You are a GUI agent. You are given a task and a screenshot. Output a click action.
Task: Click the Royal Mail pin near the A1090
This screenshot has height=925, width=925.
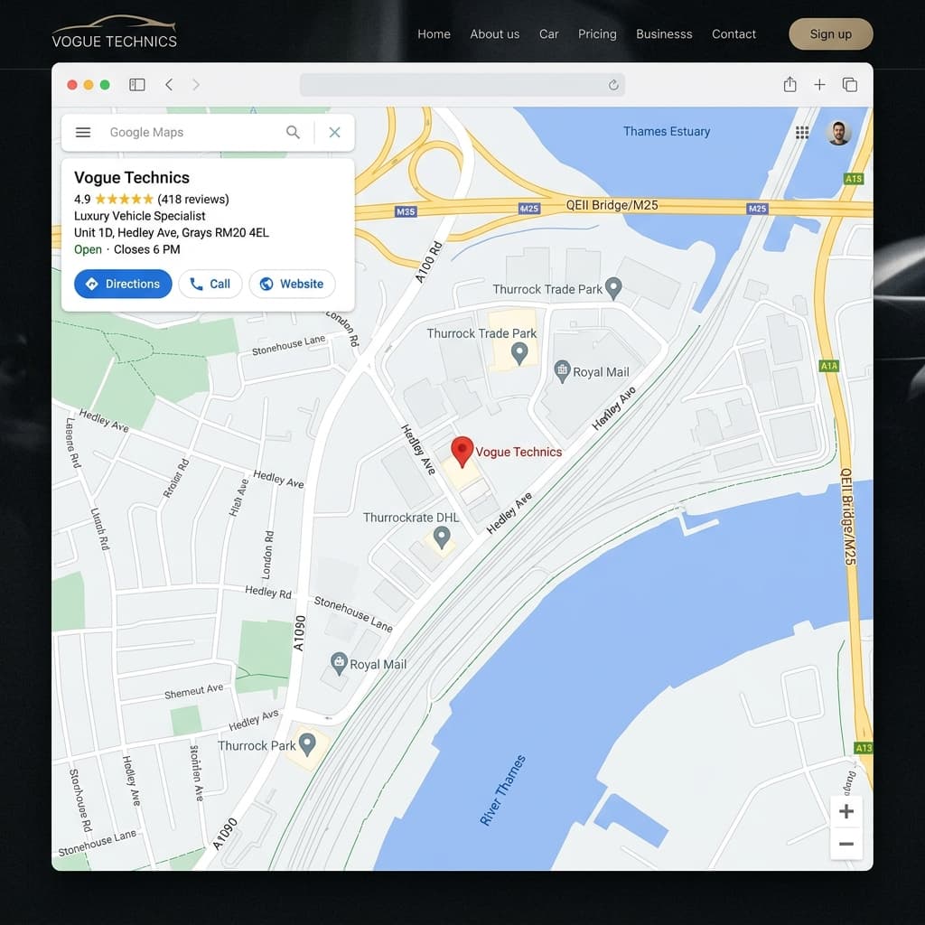pyautogui.click(x=339, y=664)
